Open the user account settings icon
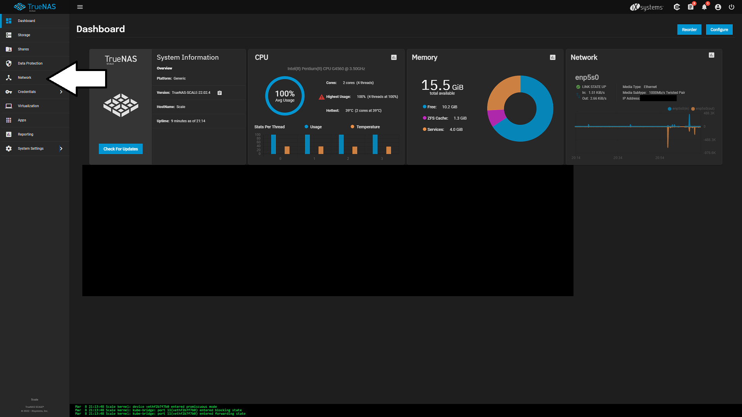742x417 pixels. click(718, 7)
